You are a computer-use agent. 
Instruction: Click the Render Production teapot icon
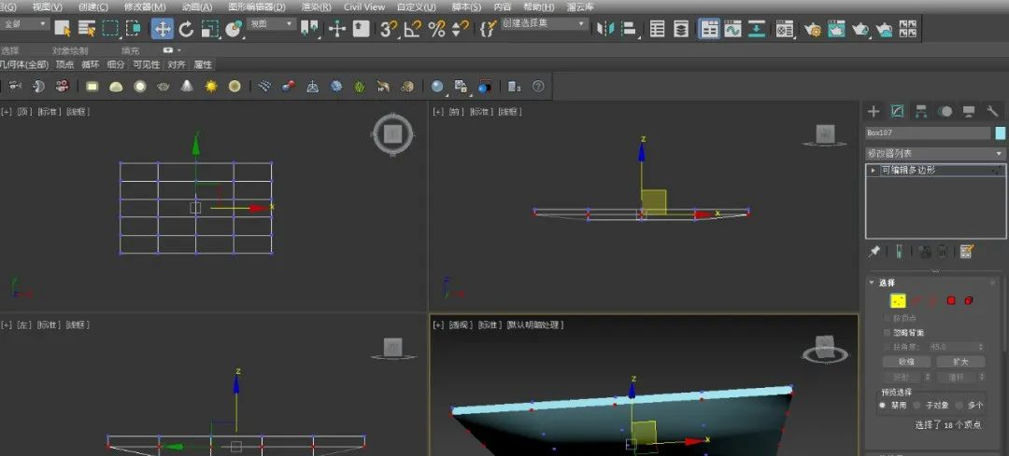(x=860, y=28)
